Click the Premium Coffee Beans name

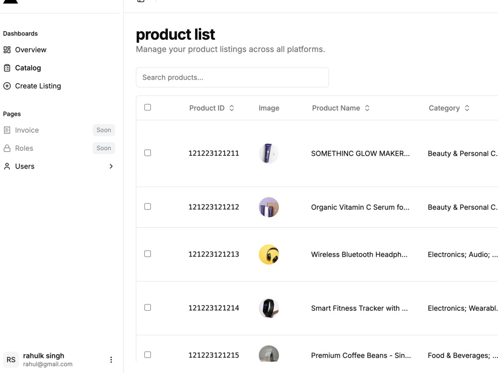click(x=361, y=355)
